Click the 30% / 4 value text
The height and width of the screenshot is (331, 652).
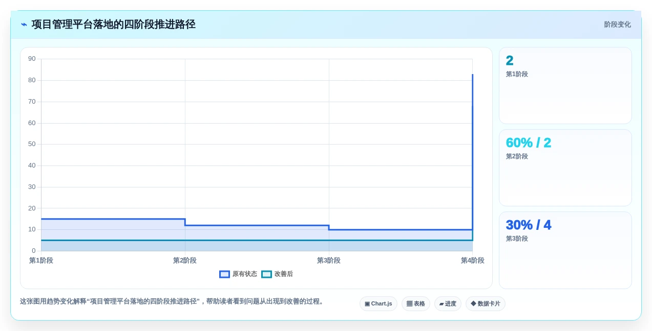[x=529, y=225]
